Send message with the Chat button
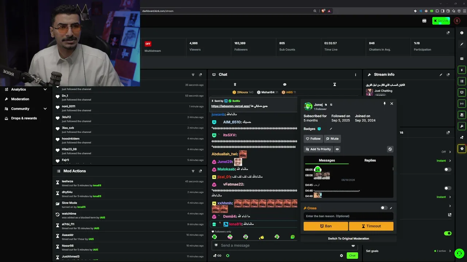The width and height of the screenshot is (467, 262). point(352,255)
